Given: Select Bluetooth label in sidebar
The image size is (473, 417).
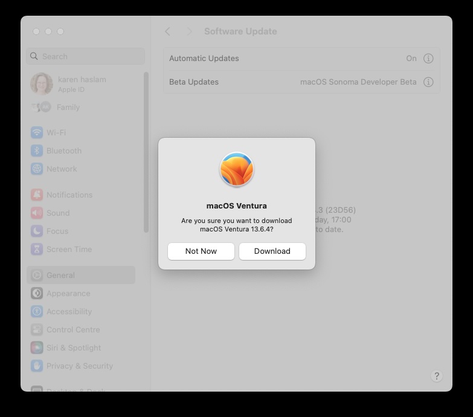Looking at the screenshot, I should (x=64, y=150).
